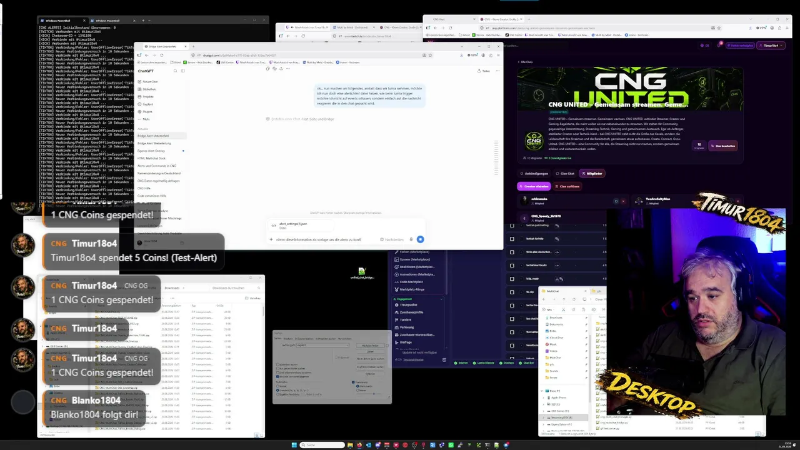Remove member YouAreSaltyMan with the X icon
The width and height of the screenshot is (800, 450).
(738, 201)
